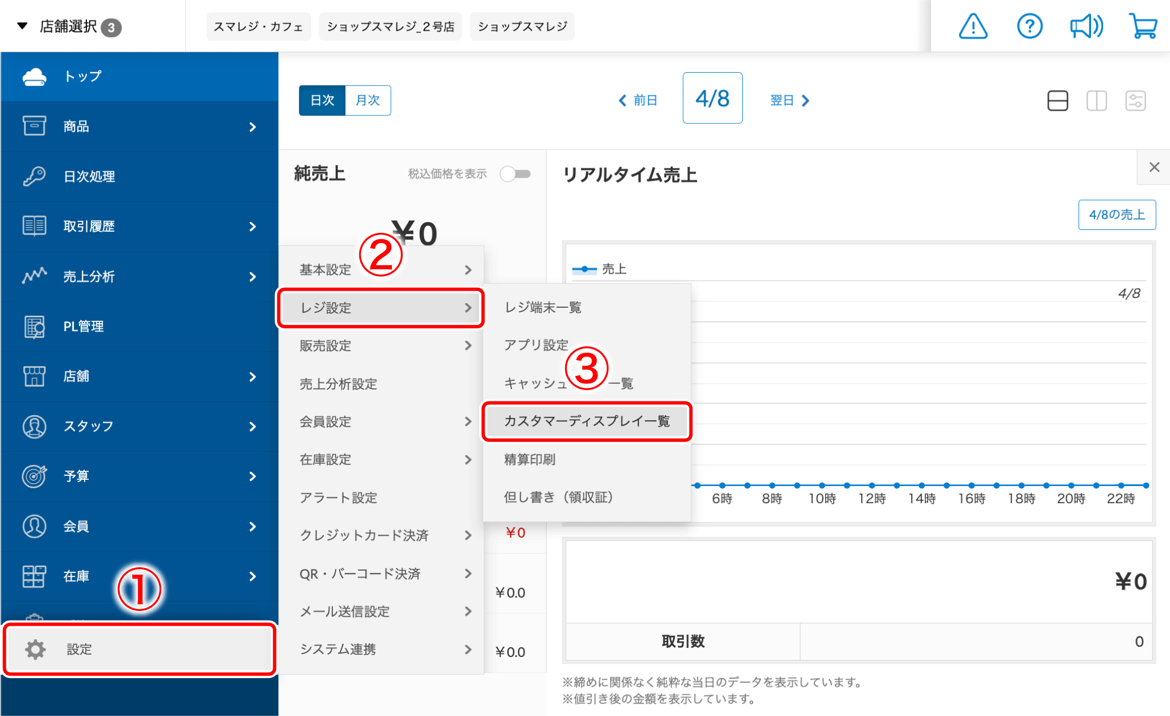Click the 4/8の売上 button

tap(1117, 215)
